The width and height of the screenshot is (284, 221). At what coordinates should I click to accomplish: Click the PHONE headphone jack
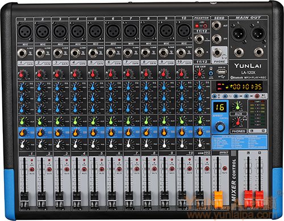point(217,53)
